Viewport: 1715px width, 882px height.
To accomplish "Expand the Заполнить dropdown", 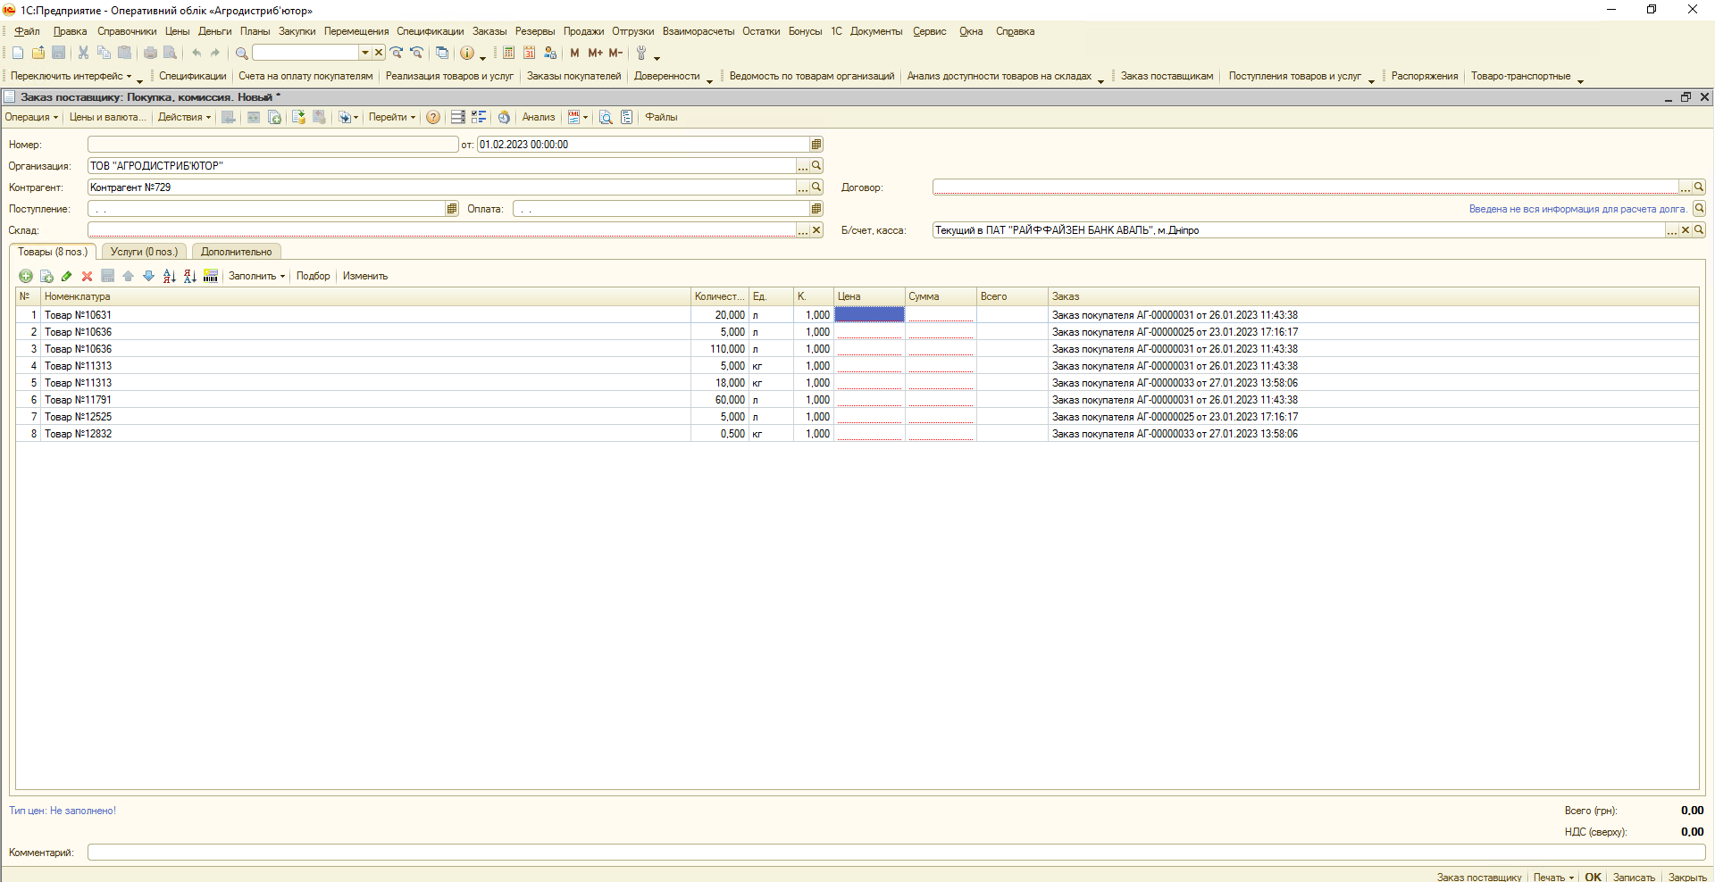I will click(256, 277).
